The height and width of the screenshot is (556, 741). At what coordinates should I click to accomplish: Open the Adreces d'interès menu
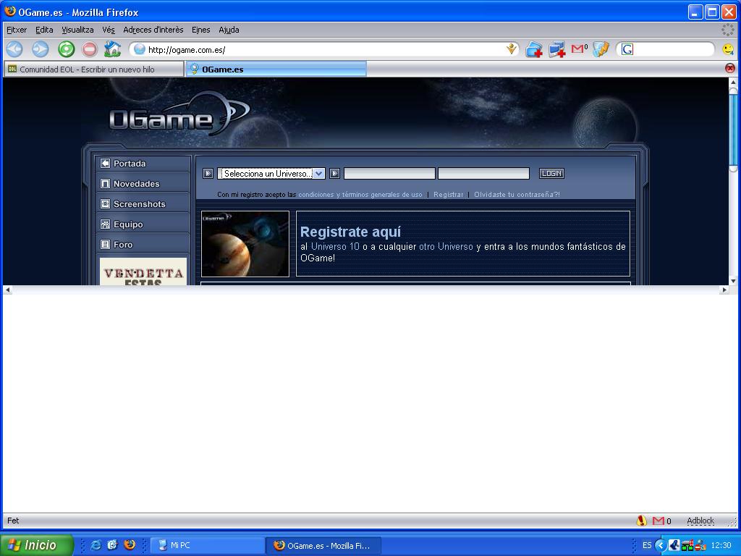coord(153,30)
